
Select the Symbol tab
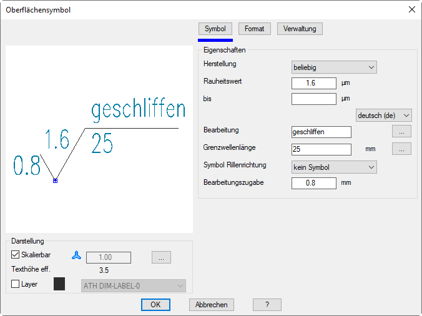click(x=215, y=29)
